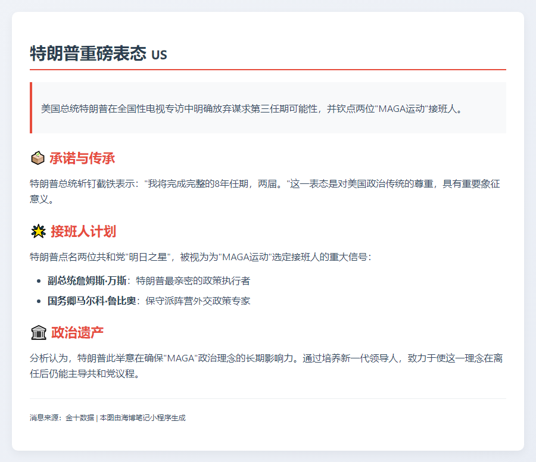Click the sentence 特朗普点名两位共和党"明日之星"
The height and width of the screenshot is (462, 536).
coord(201,257)
